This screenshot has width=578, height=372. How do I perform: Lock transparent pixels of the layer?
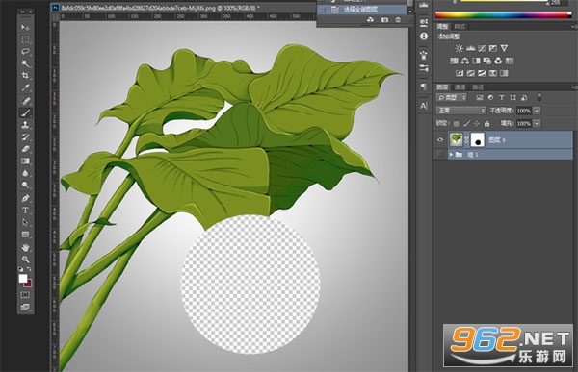[x=457, y=124]
